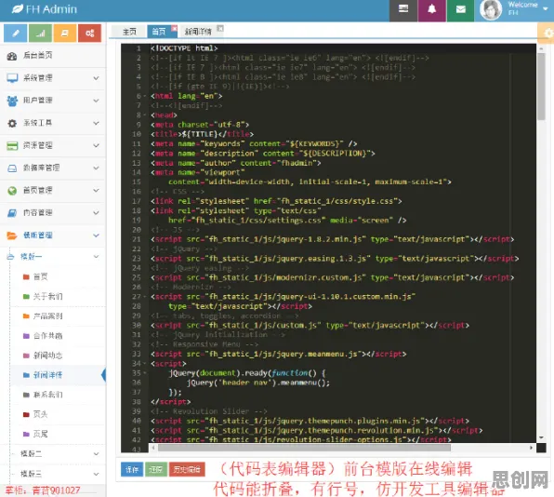Expand the 用户管理 menu chevron
The height and width of the screenshot is (497, 554).
click(96, 101)
